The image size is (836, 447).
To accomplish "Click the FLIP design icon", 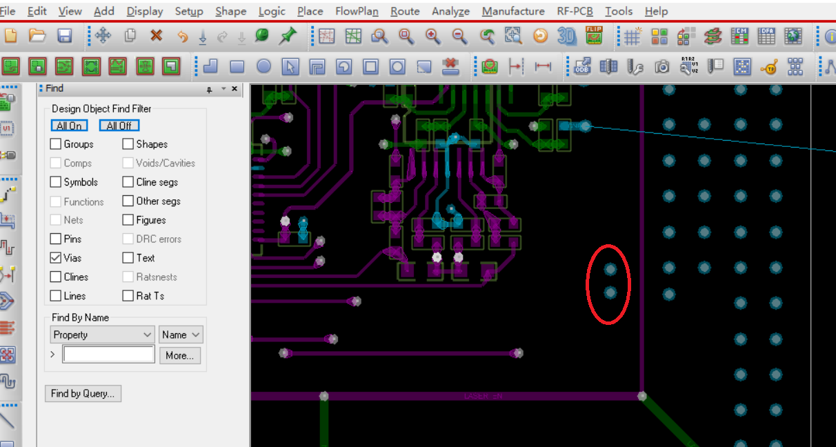I will (594, 35).
